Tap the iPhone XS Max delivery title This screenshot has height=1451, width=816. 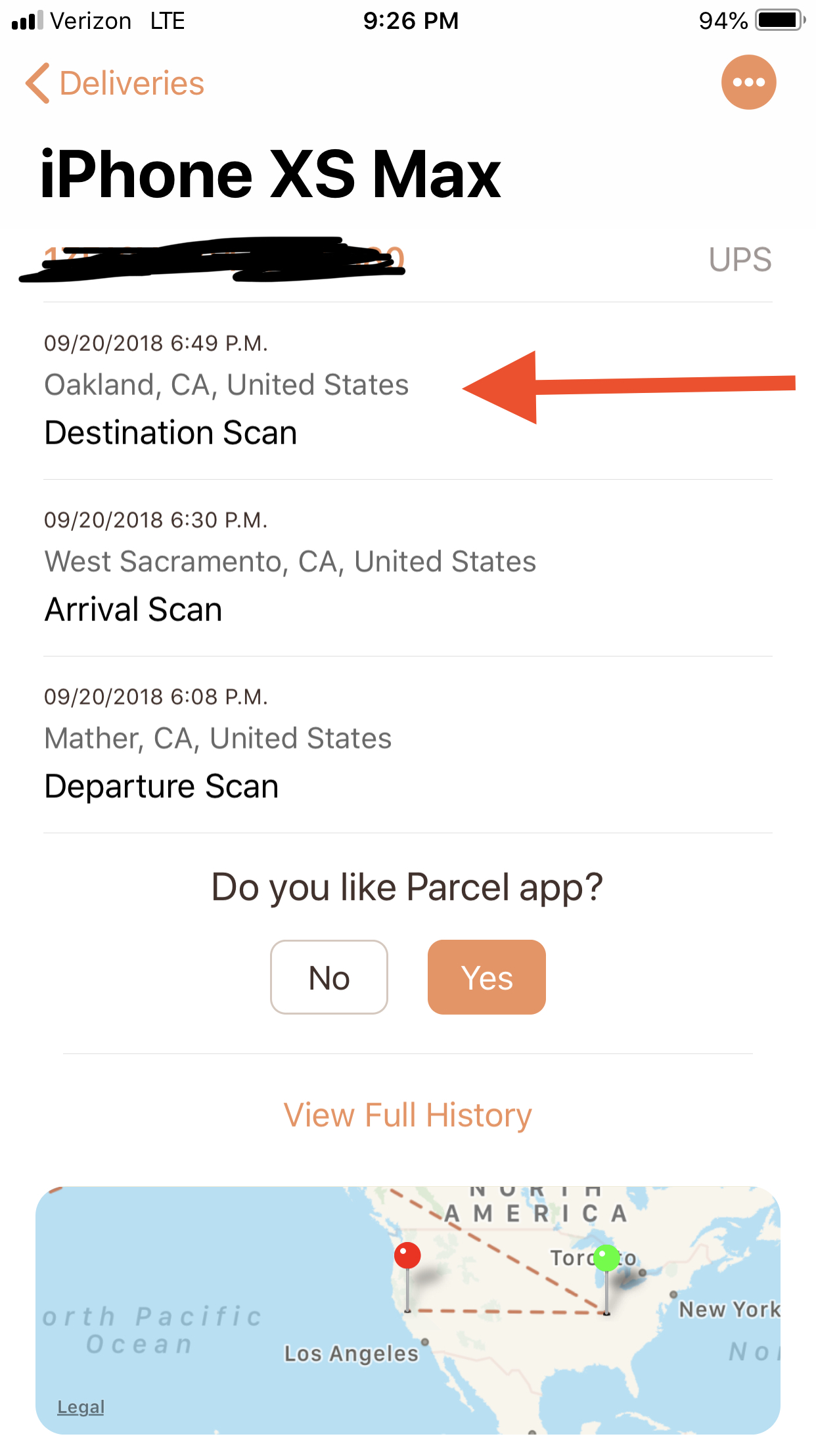pyautogui.click(x=271, y=174)
